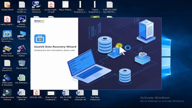Click 'Reading the disk information, please wait' text
Image resolution: width=192 pixels, height=108 pixels.
click(x=54, y=50)
